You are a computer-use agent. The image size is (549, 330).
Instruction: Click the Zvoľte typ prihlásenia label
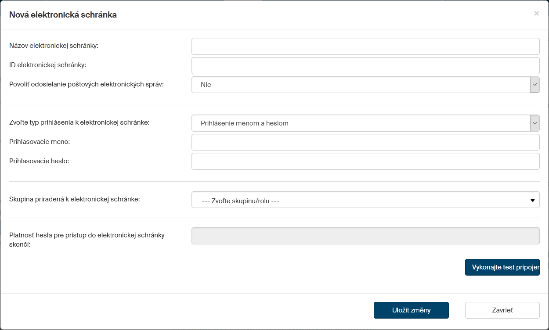click(x=79, y=122)
